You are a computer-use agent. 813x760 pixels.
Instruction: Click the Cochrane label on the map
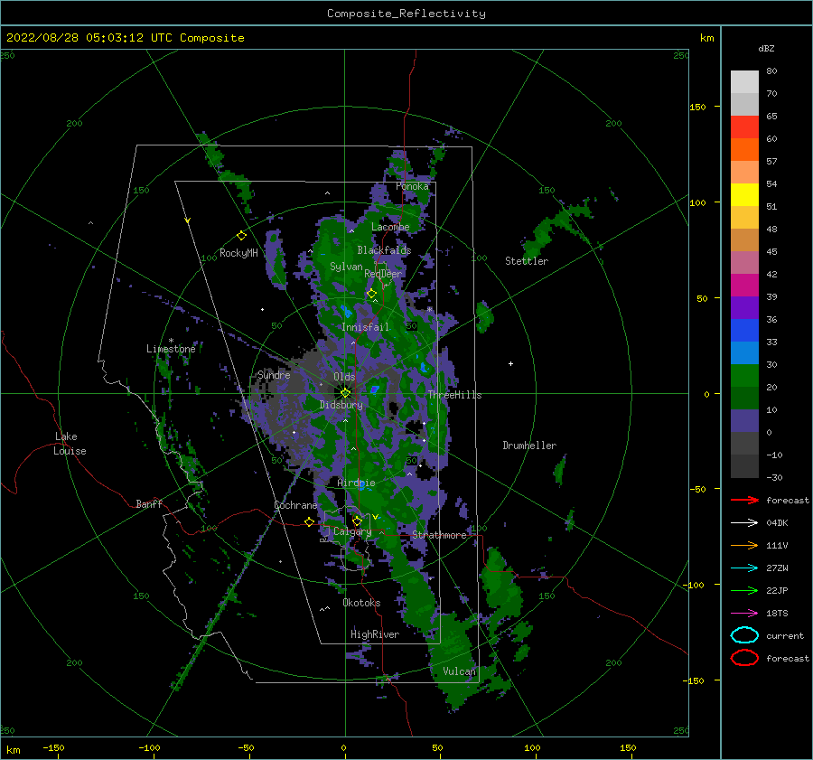295,505
